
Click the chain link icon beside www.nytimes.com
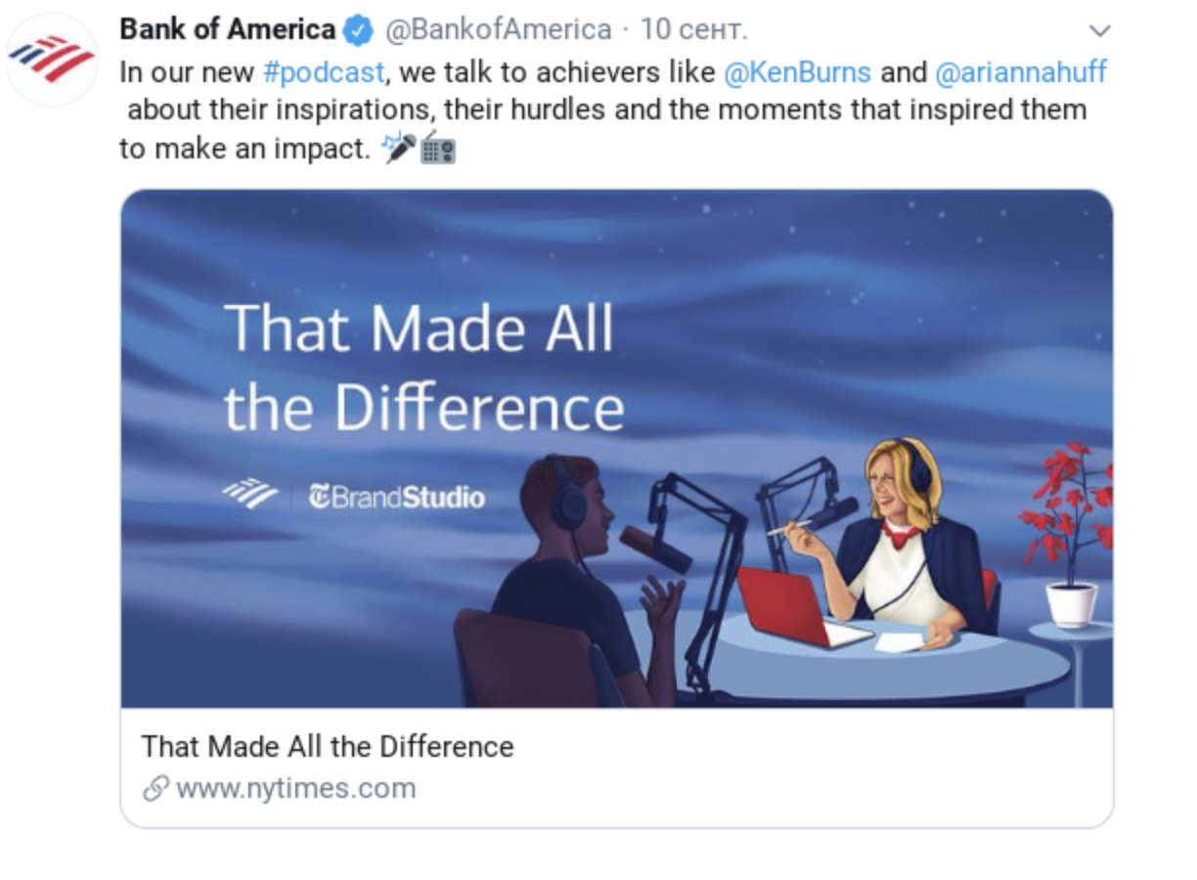155,789
